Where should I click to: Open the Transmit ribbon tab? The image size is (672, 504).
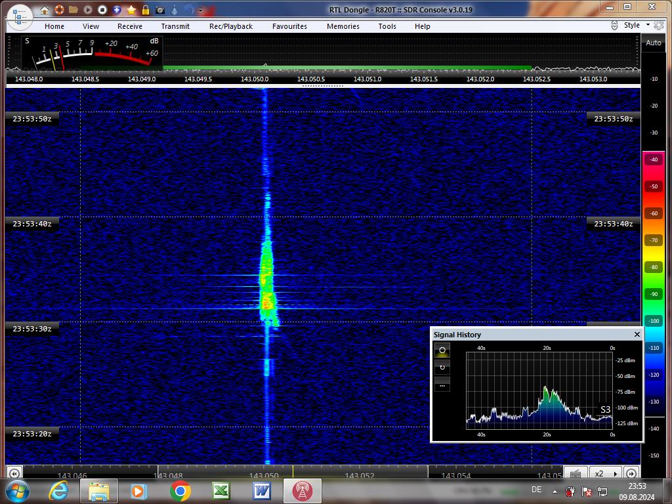(x=175, y=26)
